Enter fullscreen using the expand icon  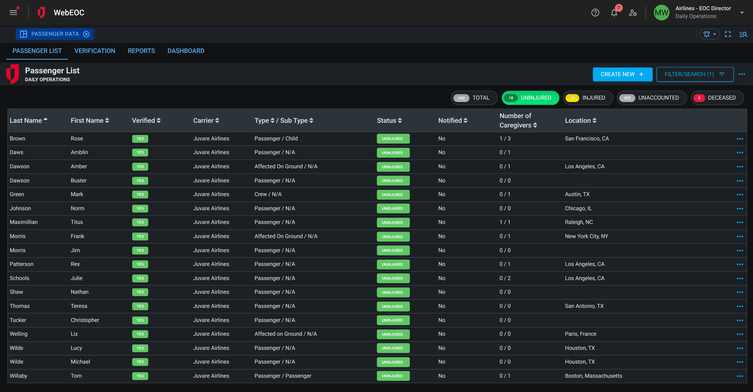[x=728, y=34]
